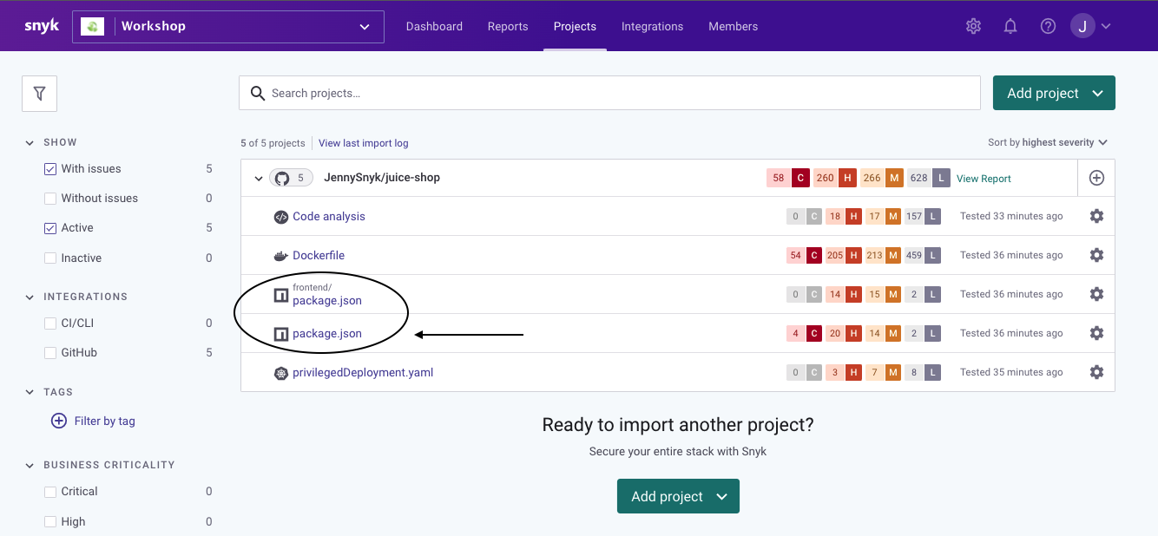1158x536 pixels.
Task: Click the low severity badge showing 628
Action: (929, 178)
